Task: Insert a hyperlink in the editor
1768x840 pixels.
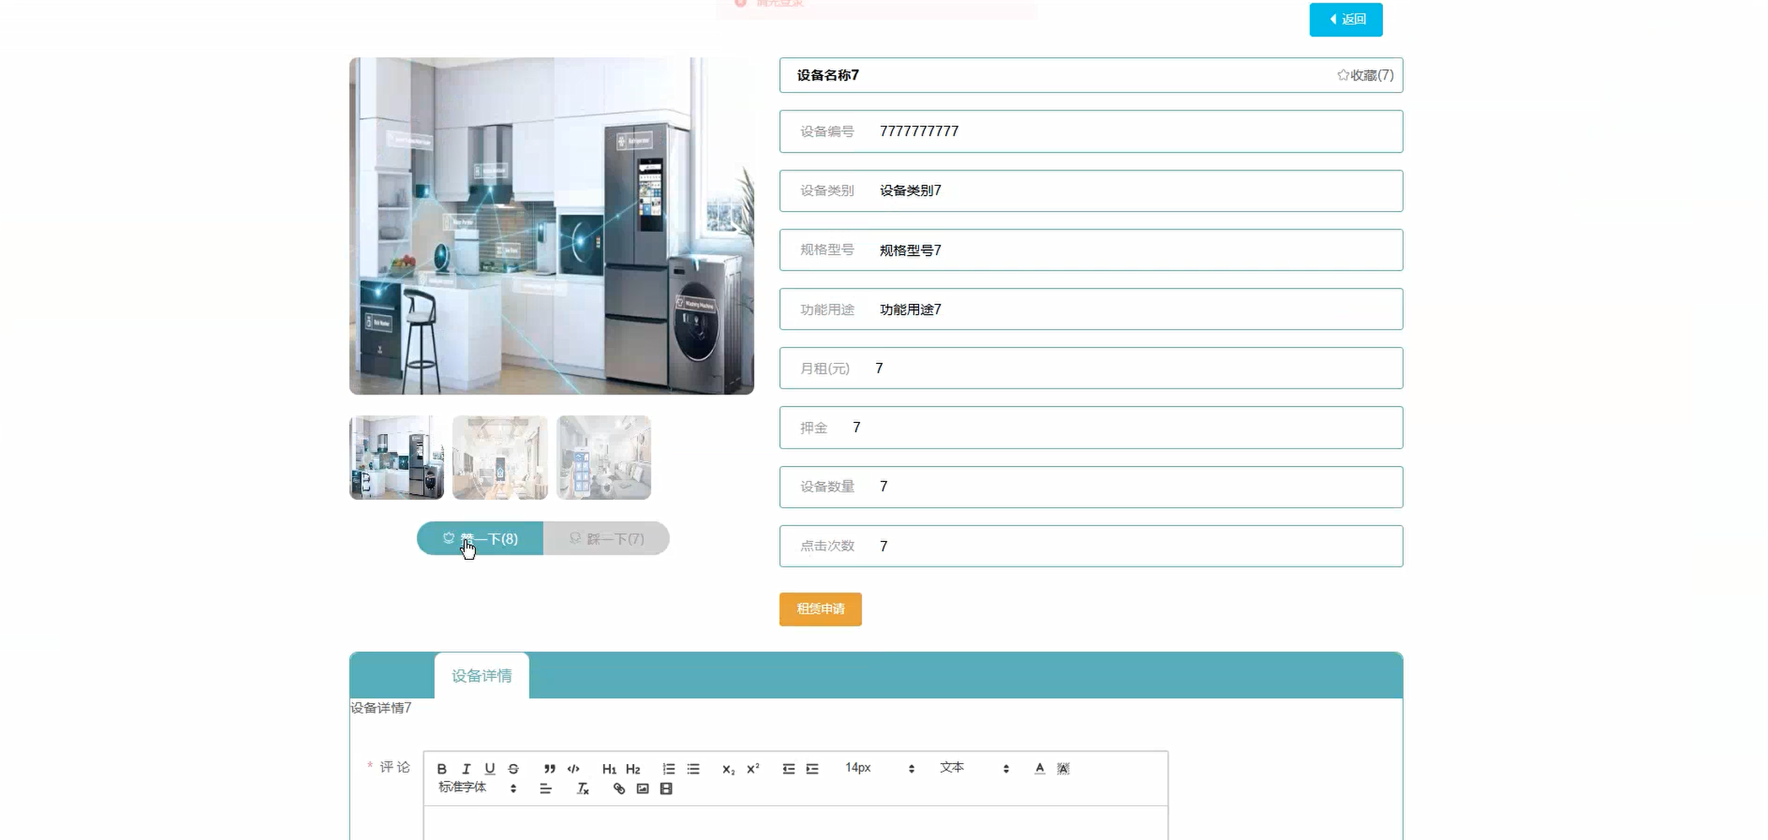Action: (619, 789)
